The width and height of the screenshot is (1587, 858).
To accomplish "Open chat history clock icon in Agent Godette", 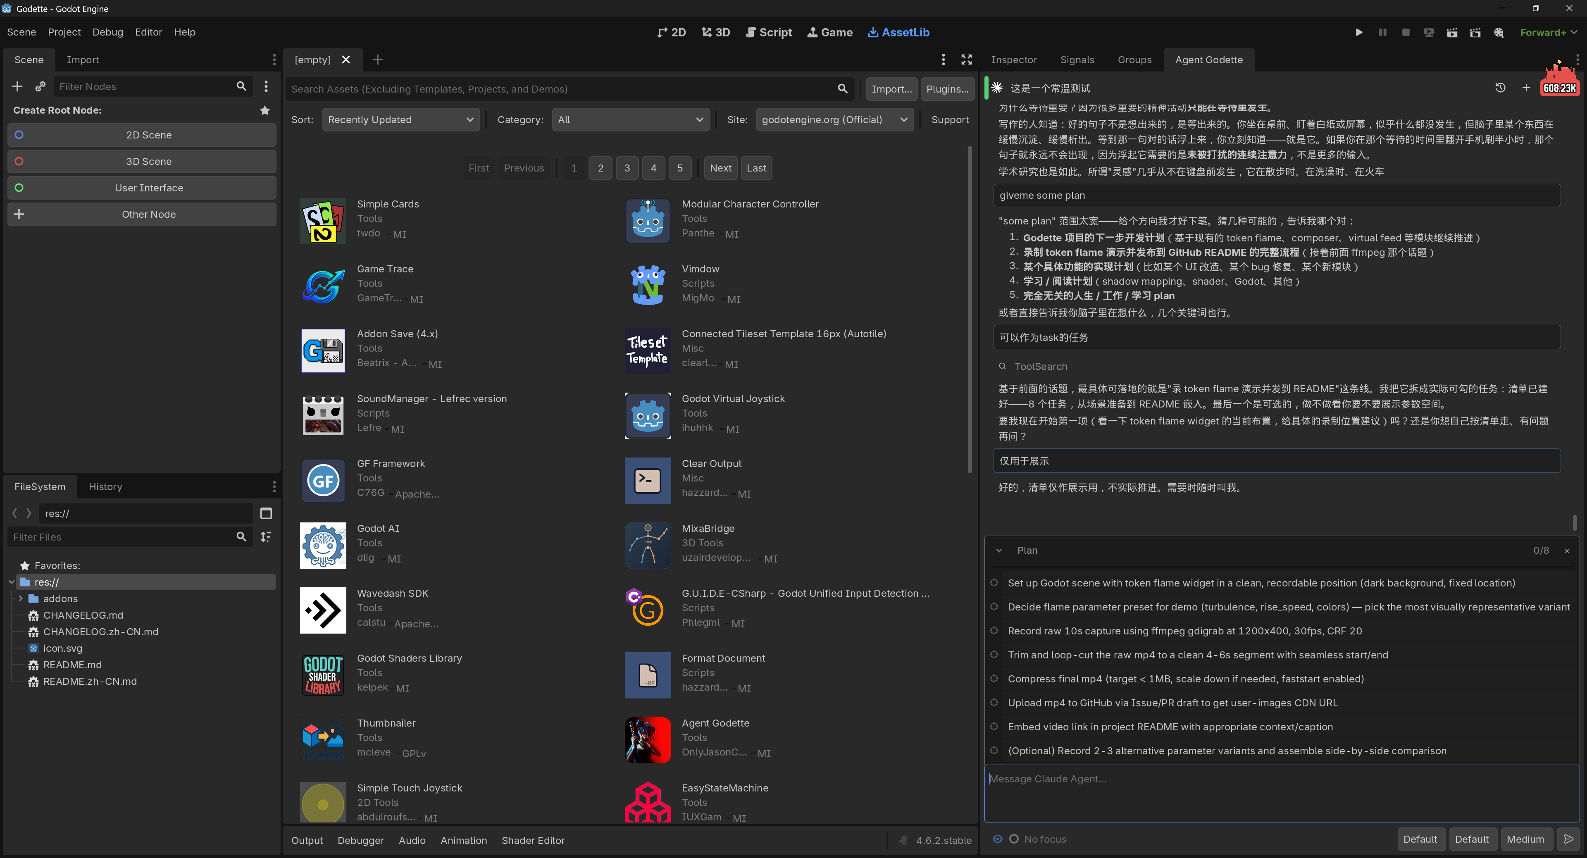I will coord(1500,88).
